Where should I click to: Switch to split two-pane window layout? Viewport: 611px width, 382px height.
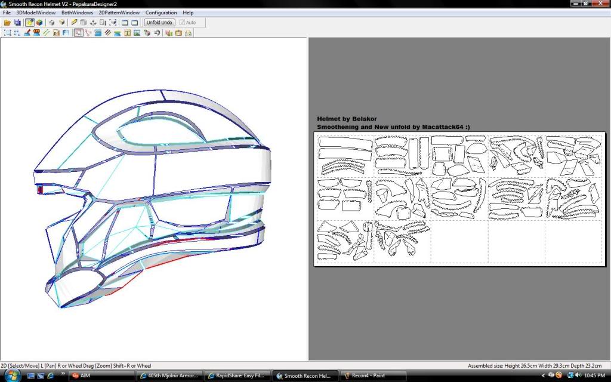[x=125, y=23]
